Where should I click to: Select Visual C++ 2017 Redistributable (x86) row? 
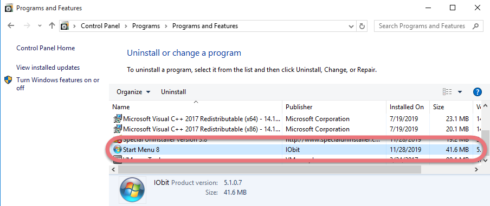295,129
